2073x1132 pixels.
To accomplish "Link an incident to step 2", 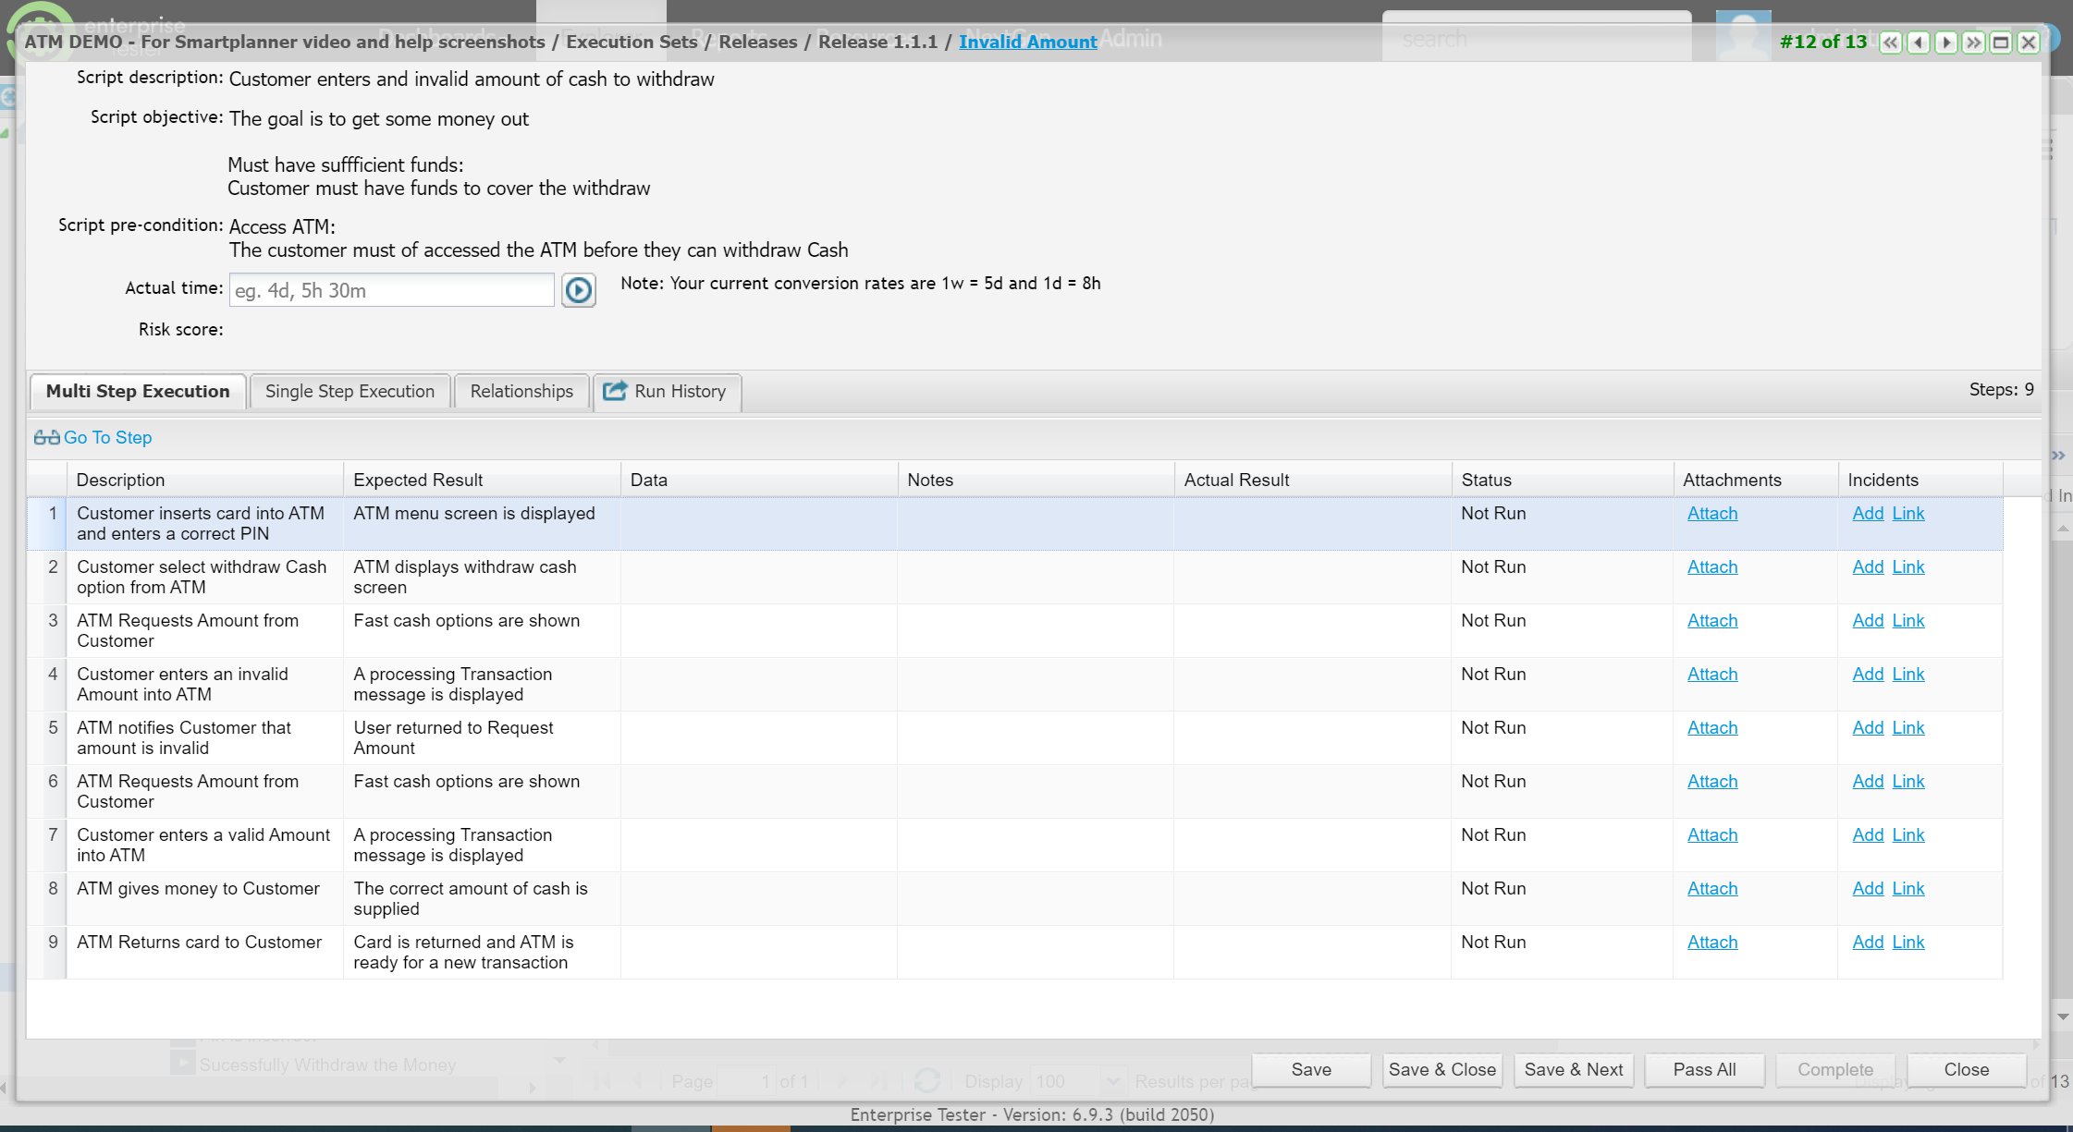I will point(1907,567).
